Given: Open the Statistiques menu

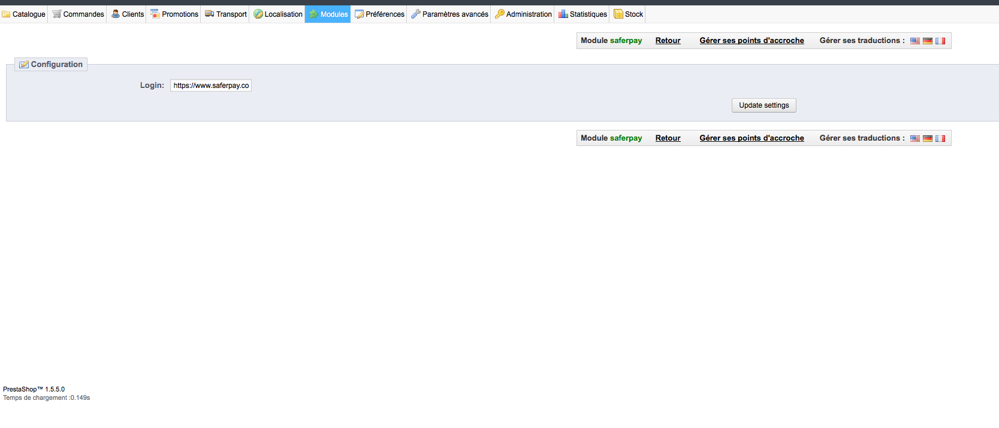Looking at the screenshot, I should [x=583, y=14].
